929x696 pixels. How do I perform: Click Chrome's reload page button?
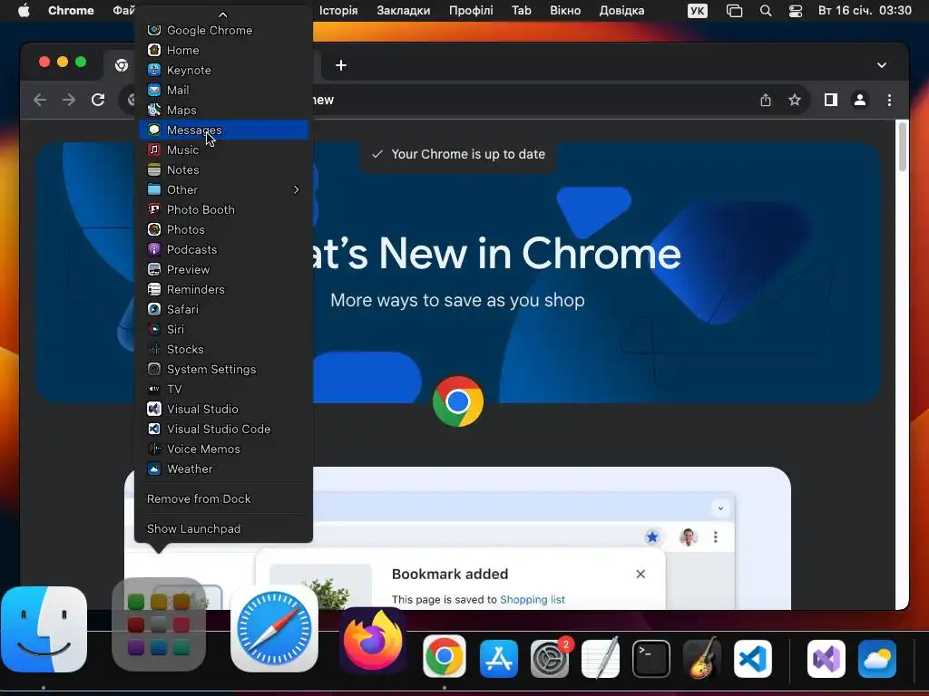point(98,100)
